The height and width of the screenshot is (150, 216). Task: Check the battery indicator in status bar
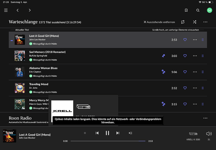(x=211, y=2)
